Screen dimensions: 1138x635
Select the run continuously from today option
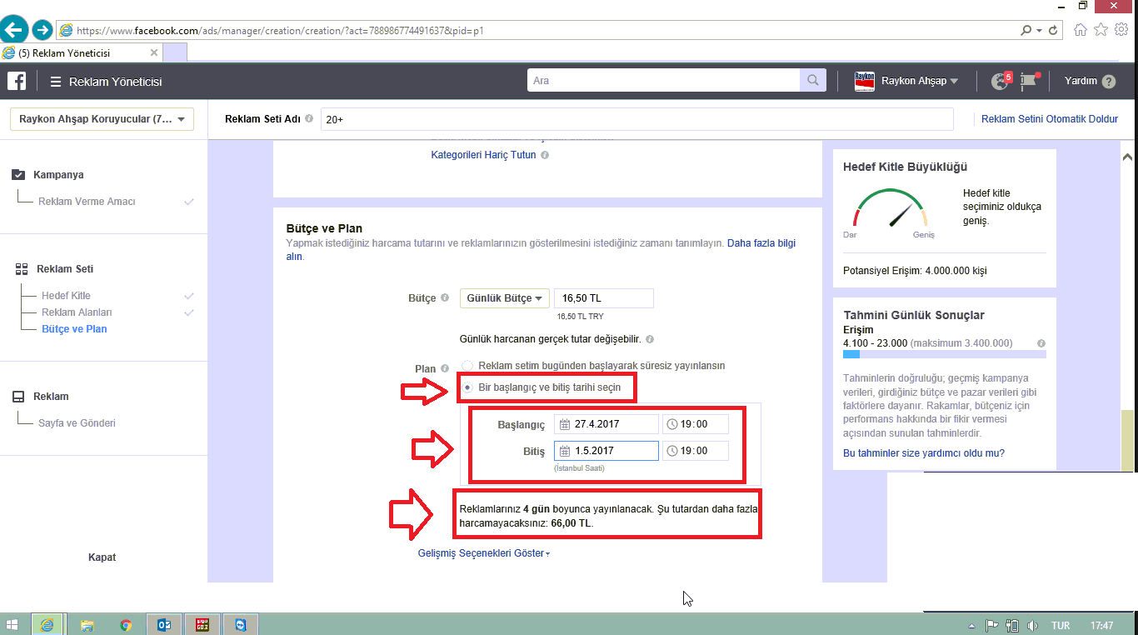[467, 366]
